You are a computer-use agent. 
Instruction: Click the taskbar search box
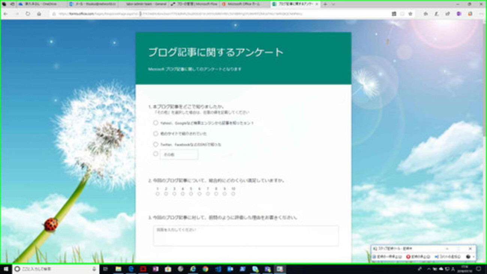point(56,269)
